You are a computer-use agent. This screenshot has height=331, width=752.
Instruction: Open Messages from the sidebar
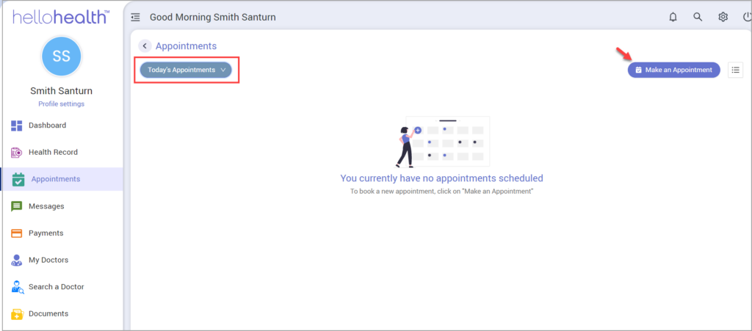click(x=46, y=206)
